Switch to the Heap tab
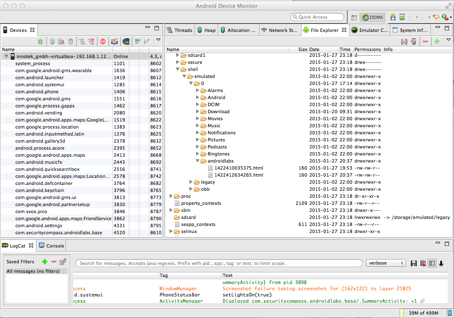This screenshot has width=454, height=318. click(206, 30)
